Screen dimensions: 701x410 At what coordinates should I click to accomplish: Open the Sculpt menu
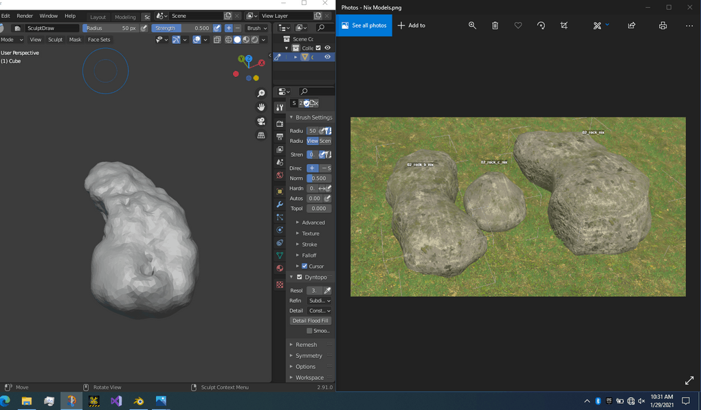coord(55,40)
